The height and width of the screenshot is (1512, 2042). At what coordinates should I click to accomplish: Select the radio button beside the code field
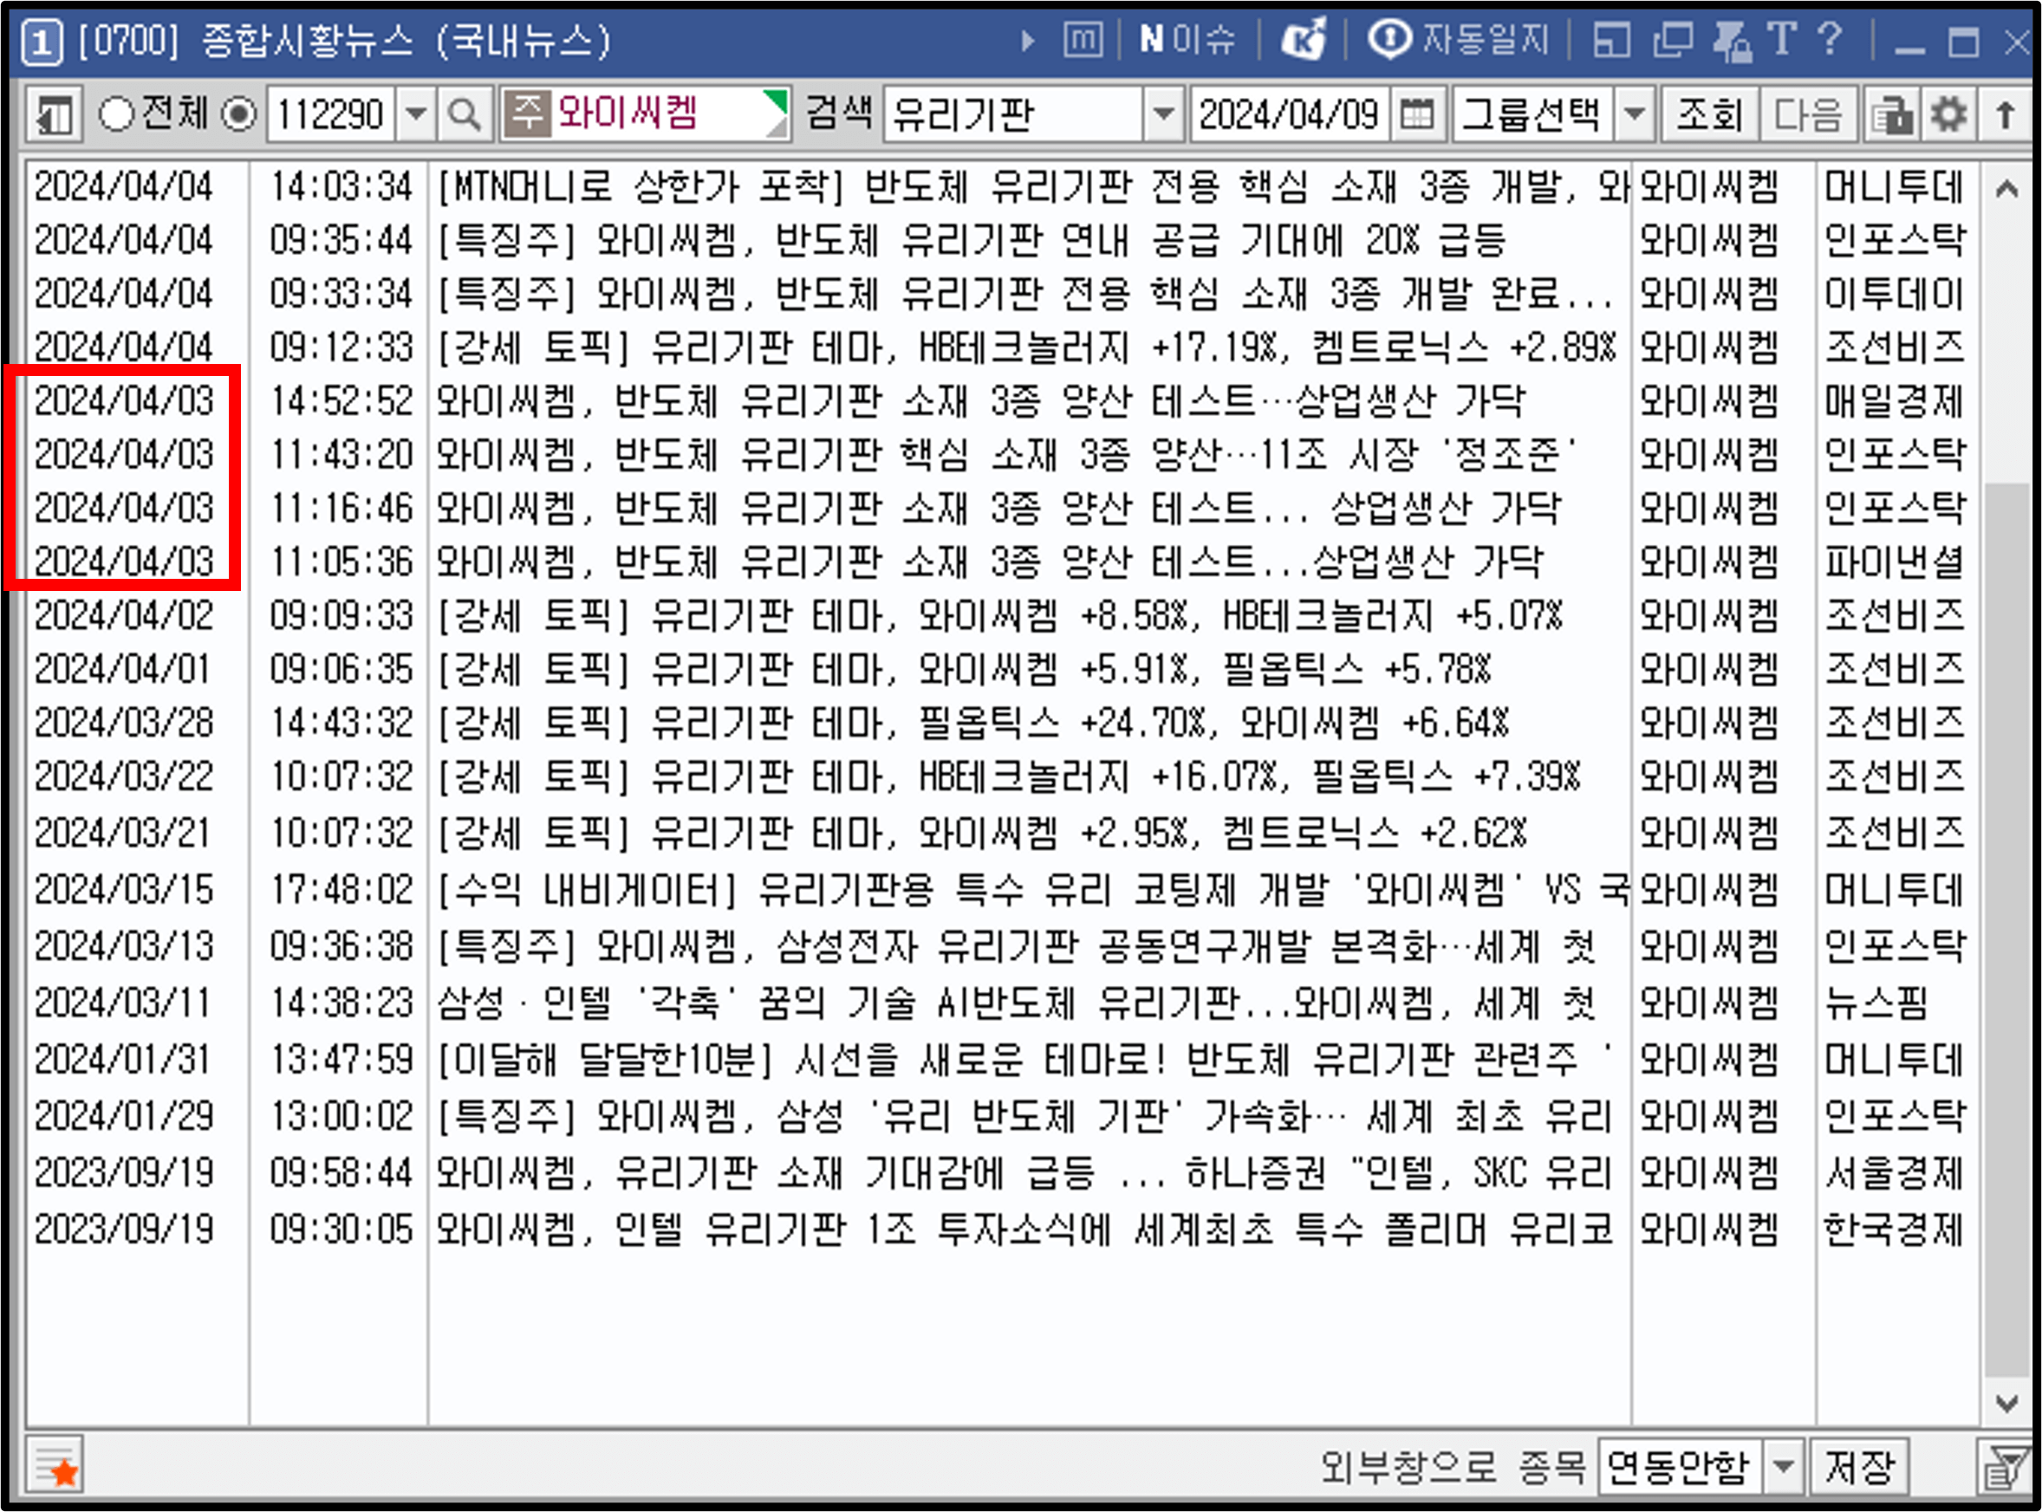(240, 114)
